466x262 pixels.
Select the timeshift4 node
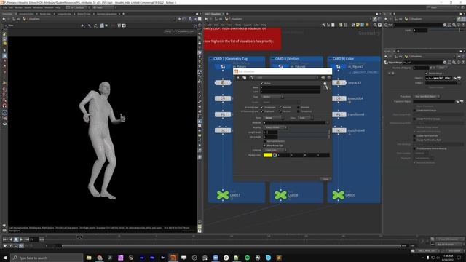click(339, 98)
